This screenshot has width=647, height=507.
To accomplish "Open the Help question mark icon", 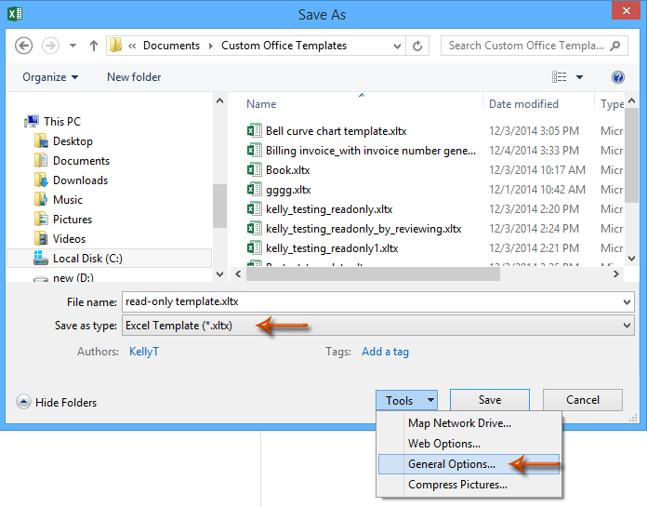I will click(x=617, y=77).
